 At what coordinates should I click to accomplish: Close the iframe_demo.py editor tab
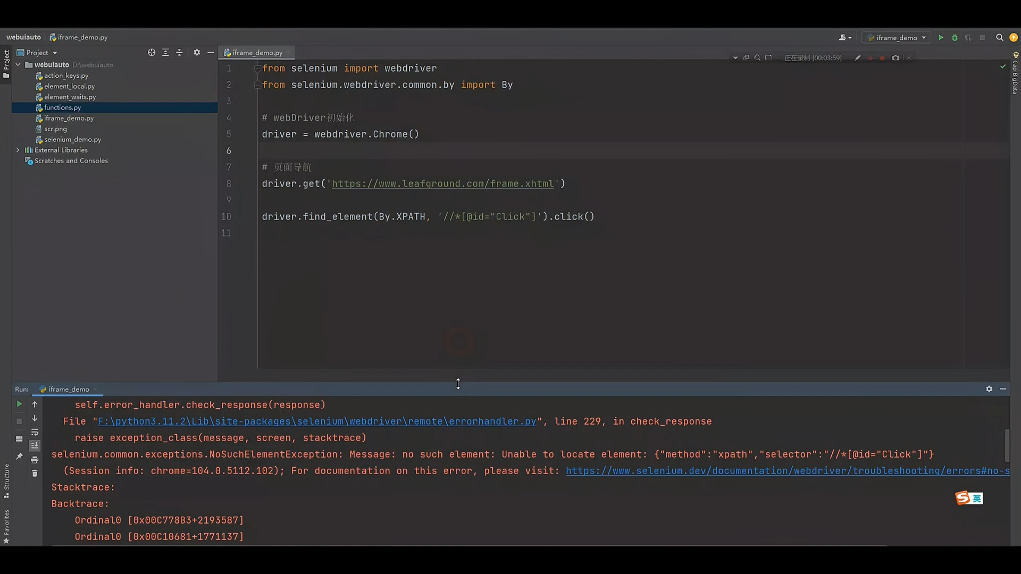coord(288,53)
